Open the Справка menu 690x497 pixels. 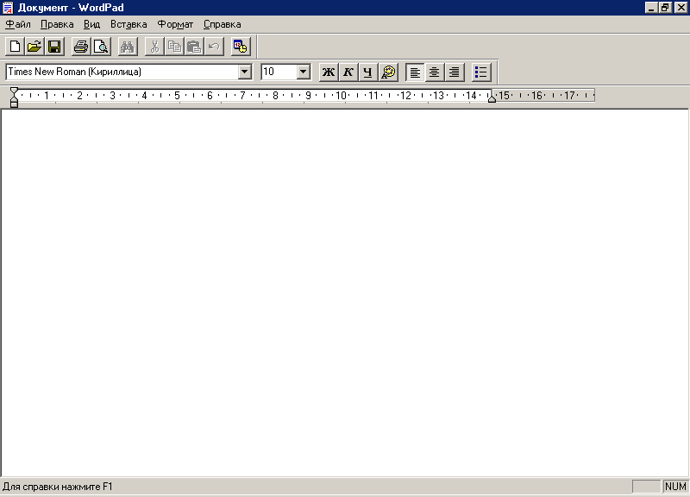point(223,24)
